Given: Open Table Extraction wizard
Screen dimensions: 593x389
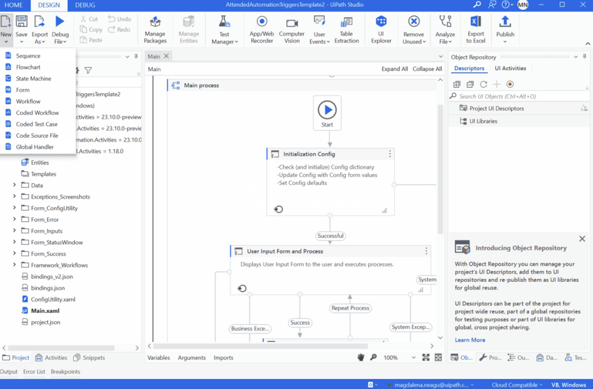Looking at the screenshot, I should [346, 30].
